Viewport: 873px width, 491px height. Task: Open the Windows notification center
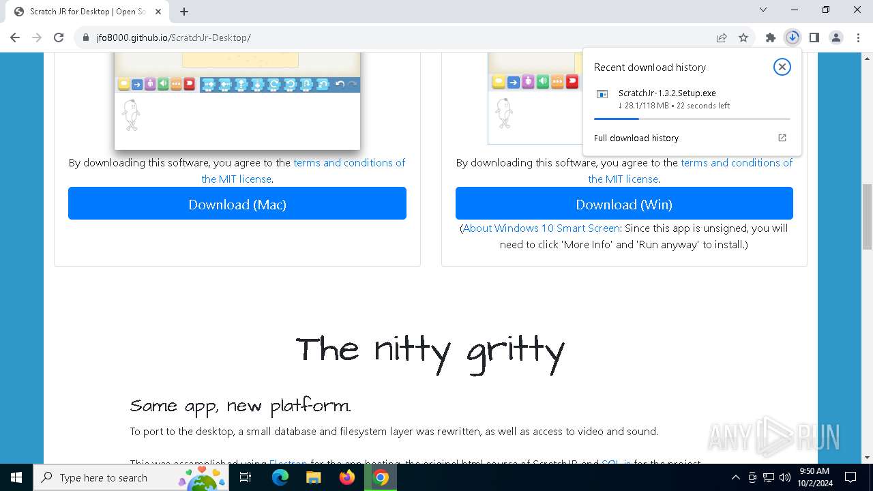pyautogui.click(x=850, y=477)
